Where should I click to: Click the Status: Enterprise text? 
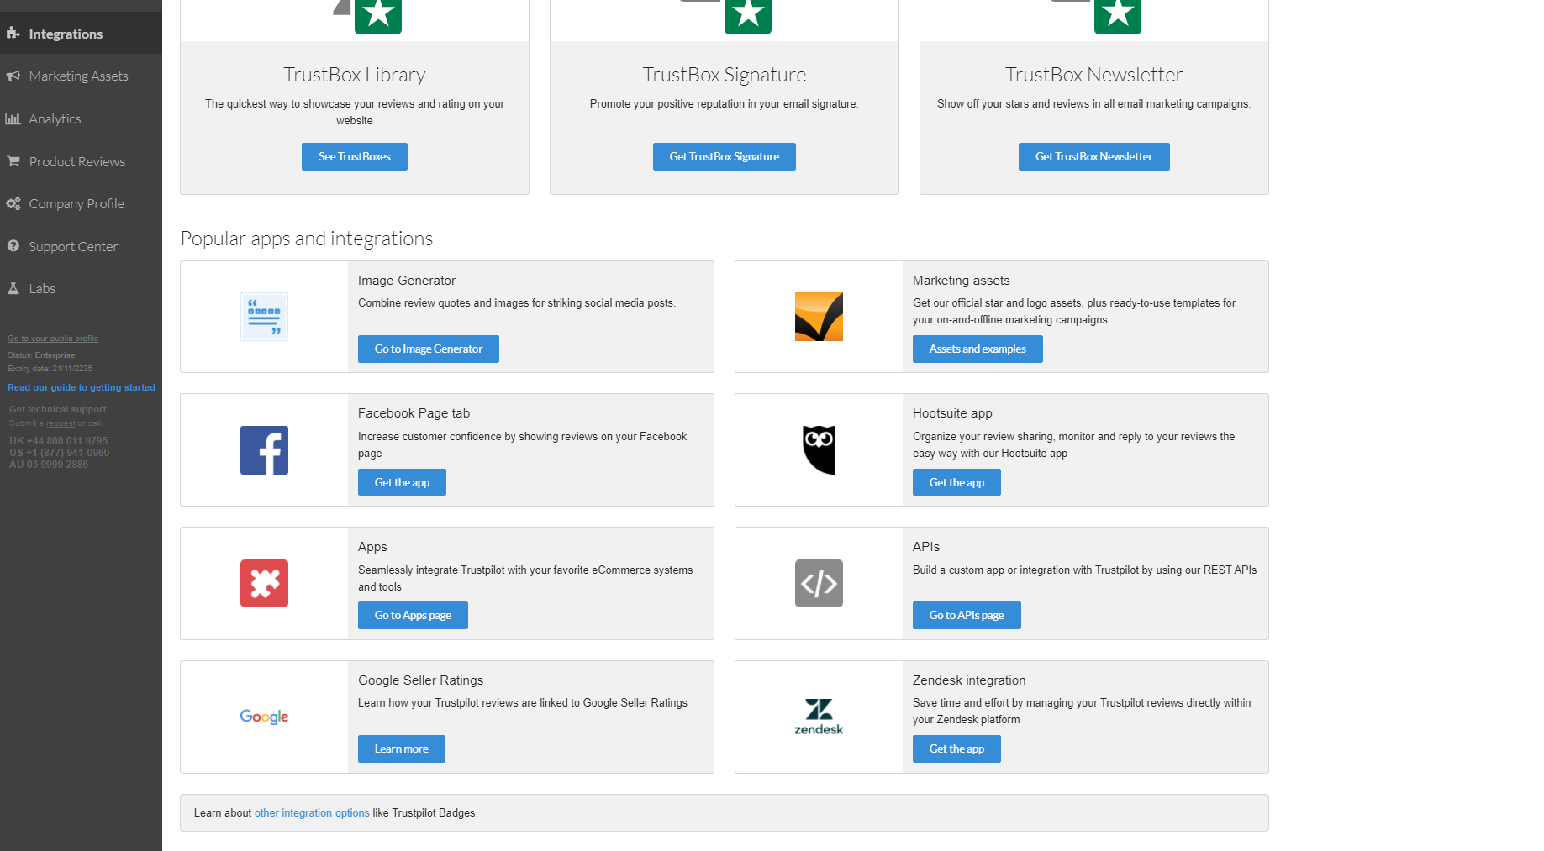point(41,355)
